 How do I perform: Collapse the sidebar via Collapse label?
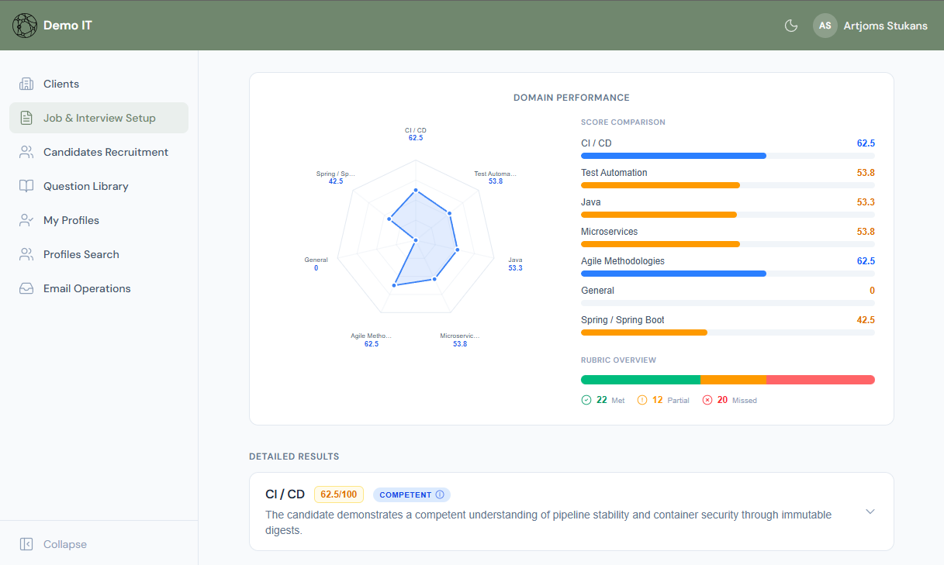(65, 544)
